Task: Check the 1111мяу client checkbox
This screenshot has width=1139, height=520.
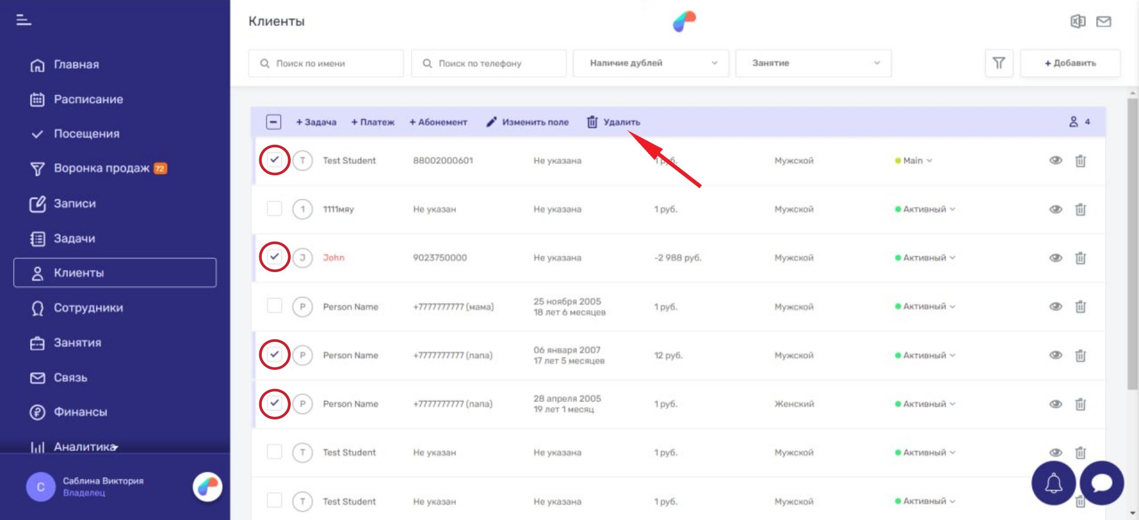Action: (274, 209)
